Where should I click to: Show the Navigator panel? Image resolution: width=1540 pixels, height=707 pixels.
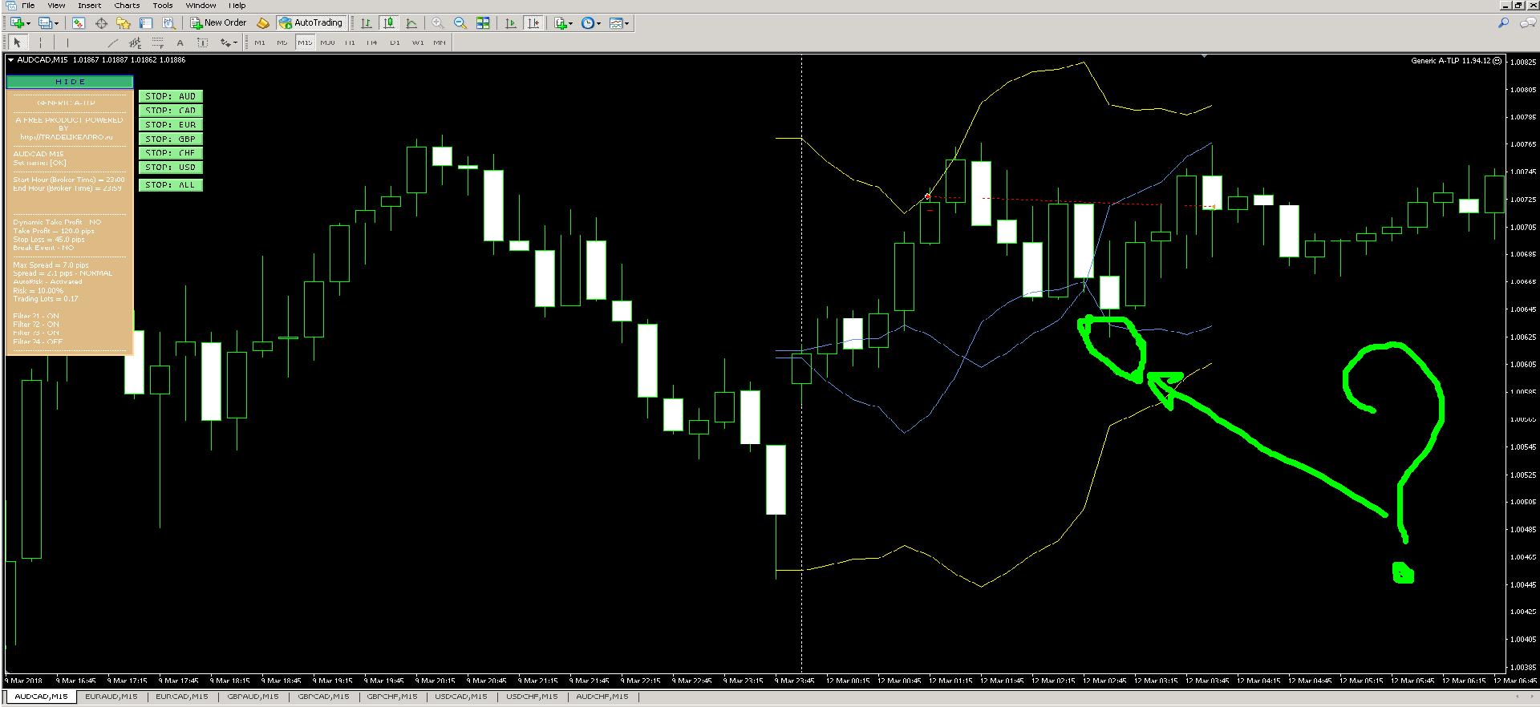click(123, 23)
